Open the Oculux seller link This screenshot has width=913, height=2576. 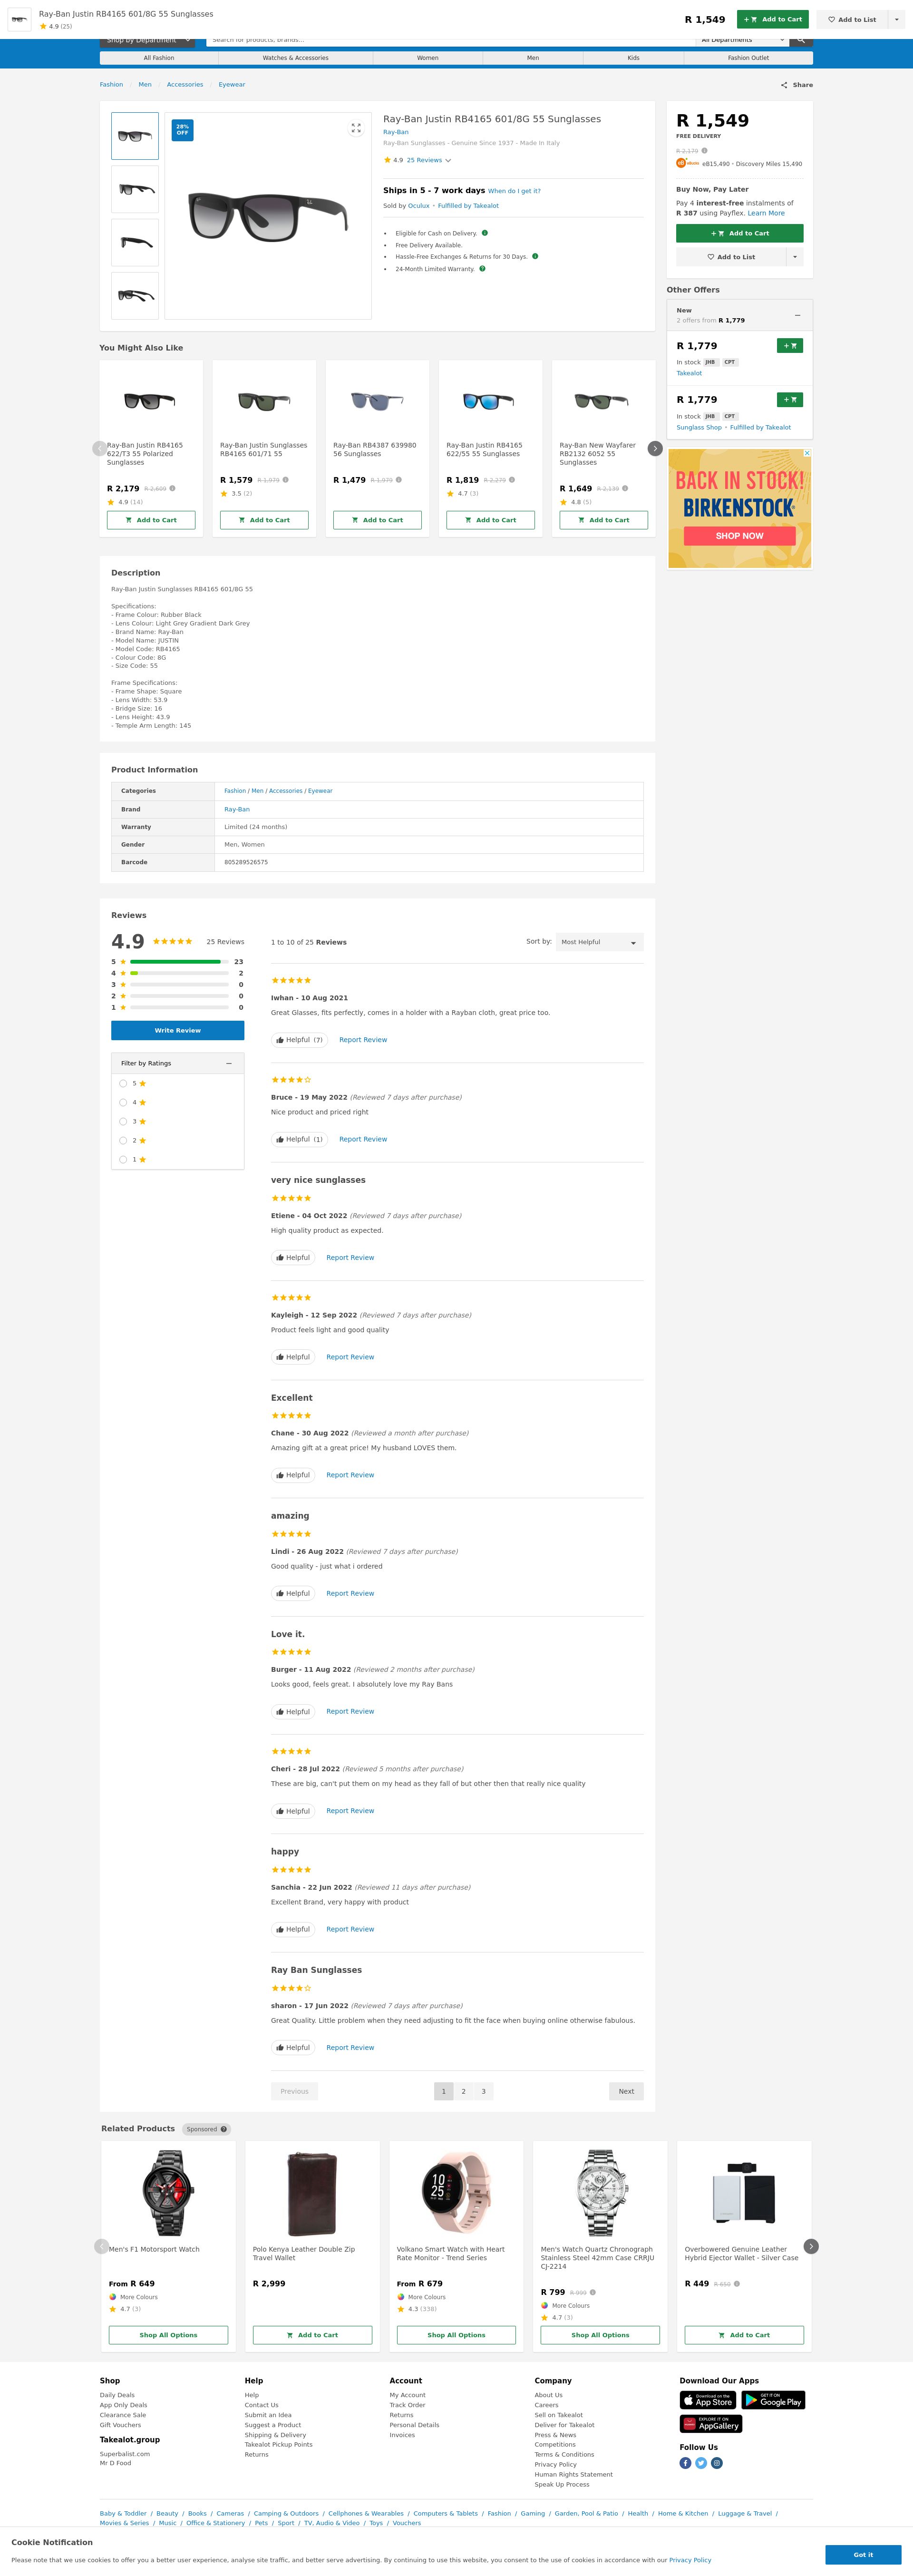[419, 206]
